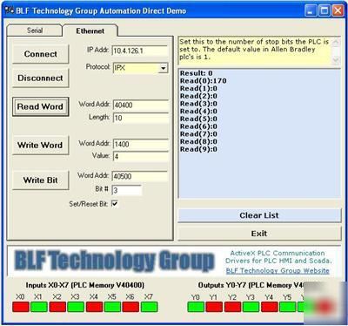The image size is (348, 326).
Task: Click the IP Addr field showing 10.4.126.1
Action: tap(140, 51)
